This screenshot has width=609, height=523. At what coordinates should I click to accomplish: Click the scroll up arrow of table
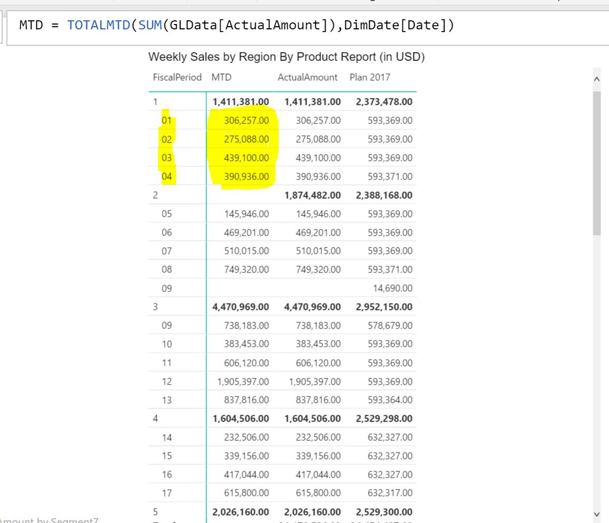pos(597,79)
